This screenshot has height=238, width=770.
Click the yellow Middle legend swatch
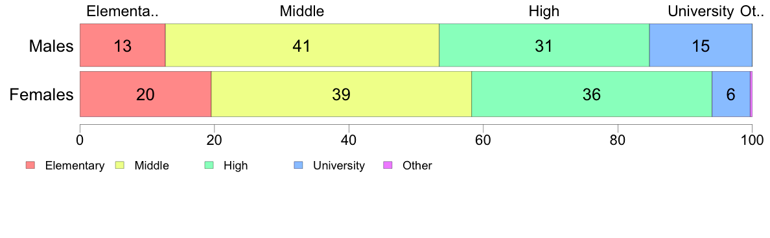coord(119,166)
